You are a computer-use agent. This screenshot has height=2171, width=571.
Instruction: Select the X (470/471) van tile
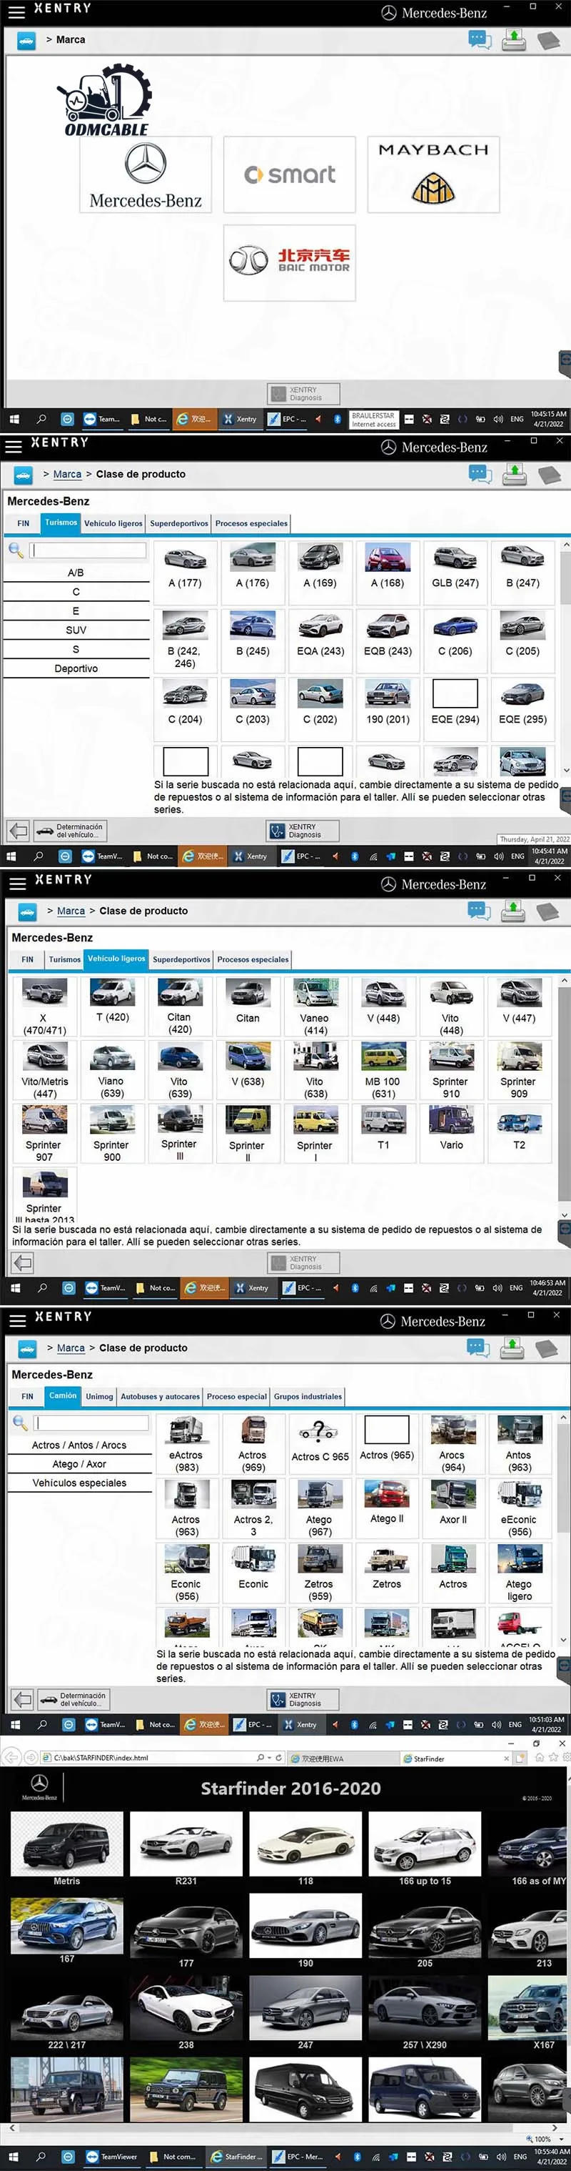click(x=44, y=1007)
